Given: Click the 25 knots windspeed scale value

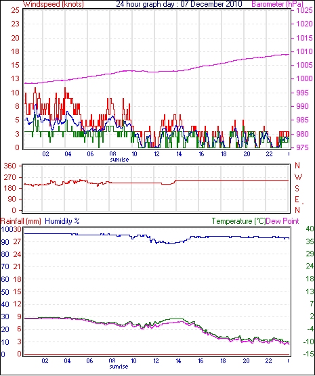Looking at the screenshot, I should pos(15,10).
